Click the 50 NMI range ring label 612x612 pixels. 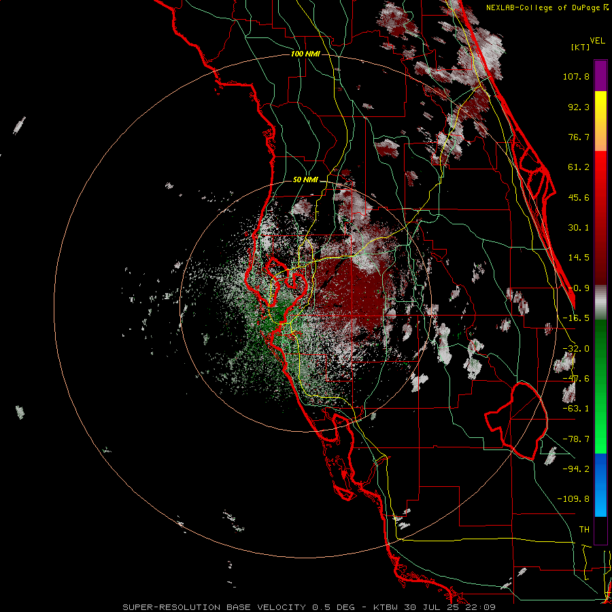tap(305, 180)
